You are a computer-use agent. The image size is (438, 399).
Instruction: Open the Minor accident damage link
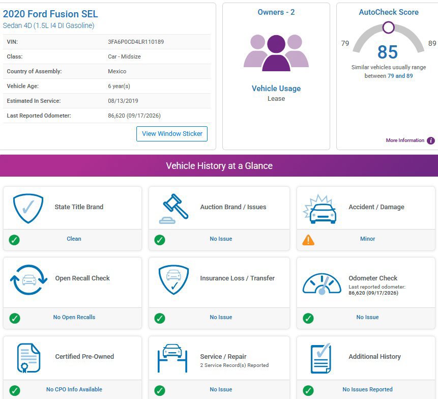368,239
